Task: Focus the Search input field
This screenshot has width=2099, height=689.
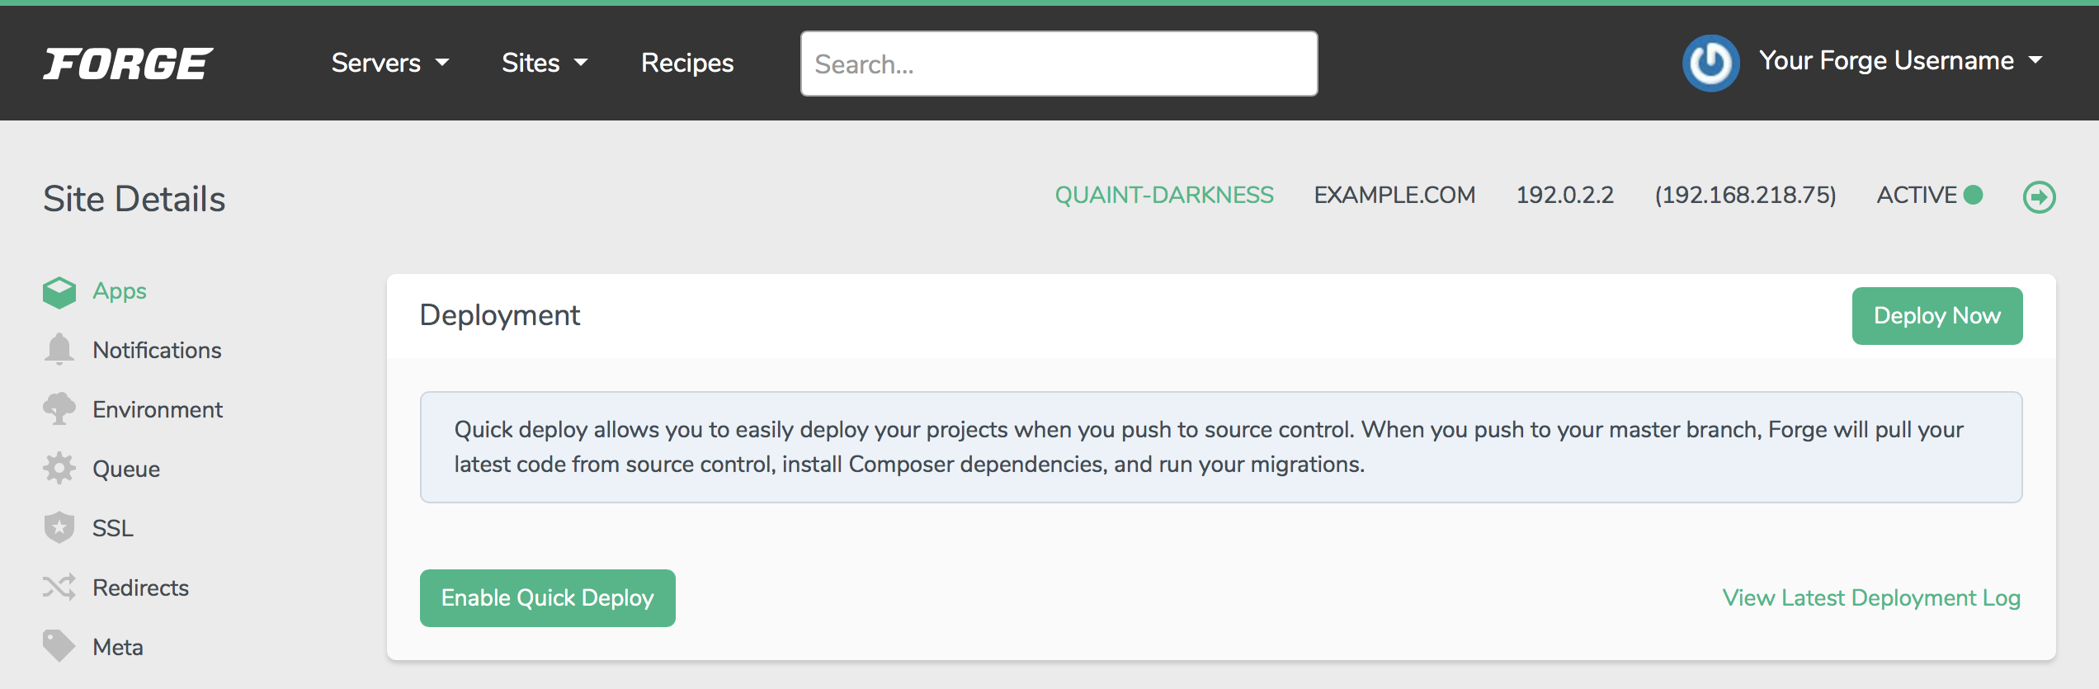Action: (1059, 64)
